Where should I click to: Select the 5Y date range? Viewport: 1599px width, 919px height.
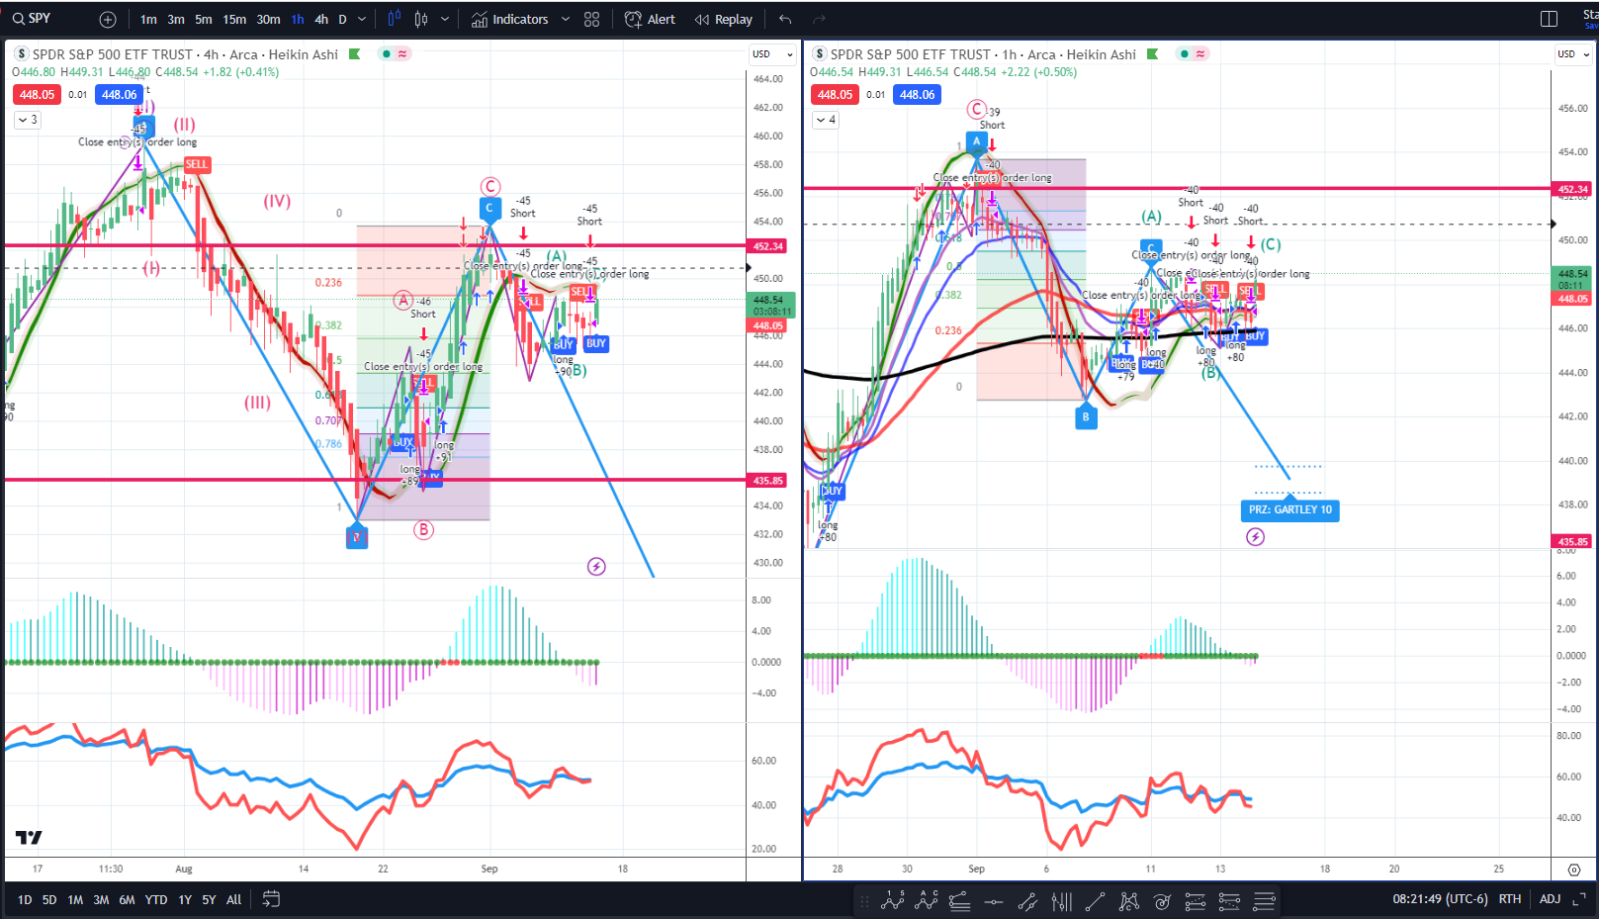(x=209, y=900)
